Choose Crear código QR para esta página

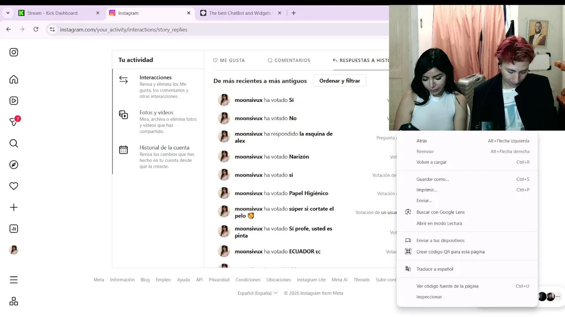click(x=467, y=252)
